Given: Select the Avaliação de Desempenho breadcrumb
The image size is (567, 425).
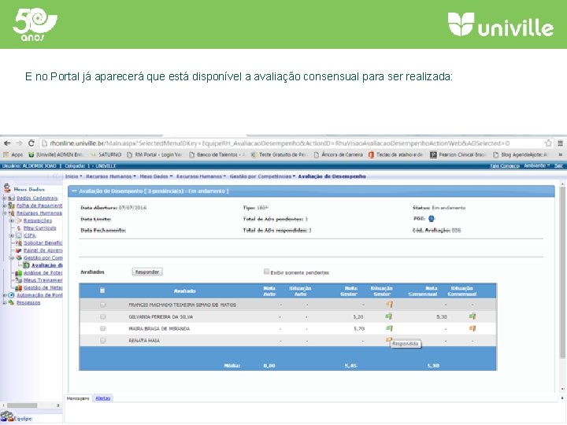Looking at the screenshot, I should click(x=332, y=176).
